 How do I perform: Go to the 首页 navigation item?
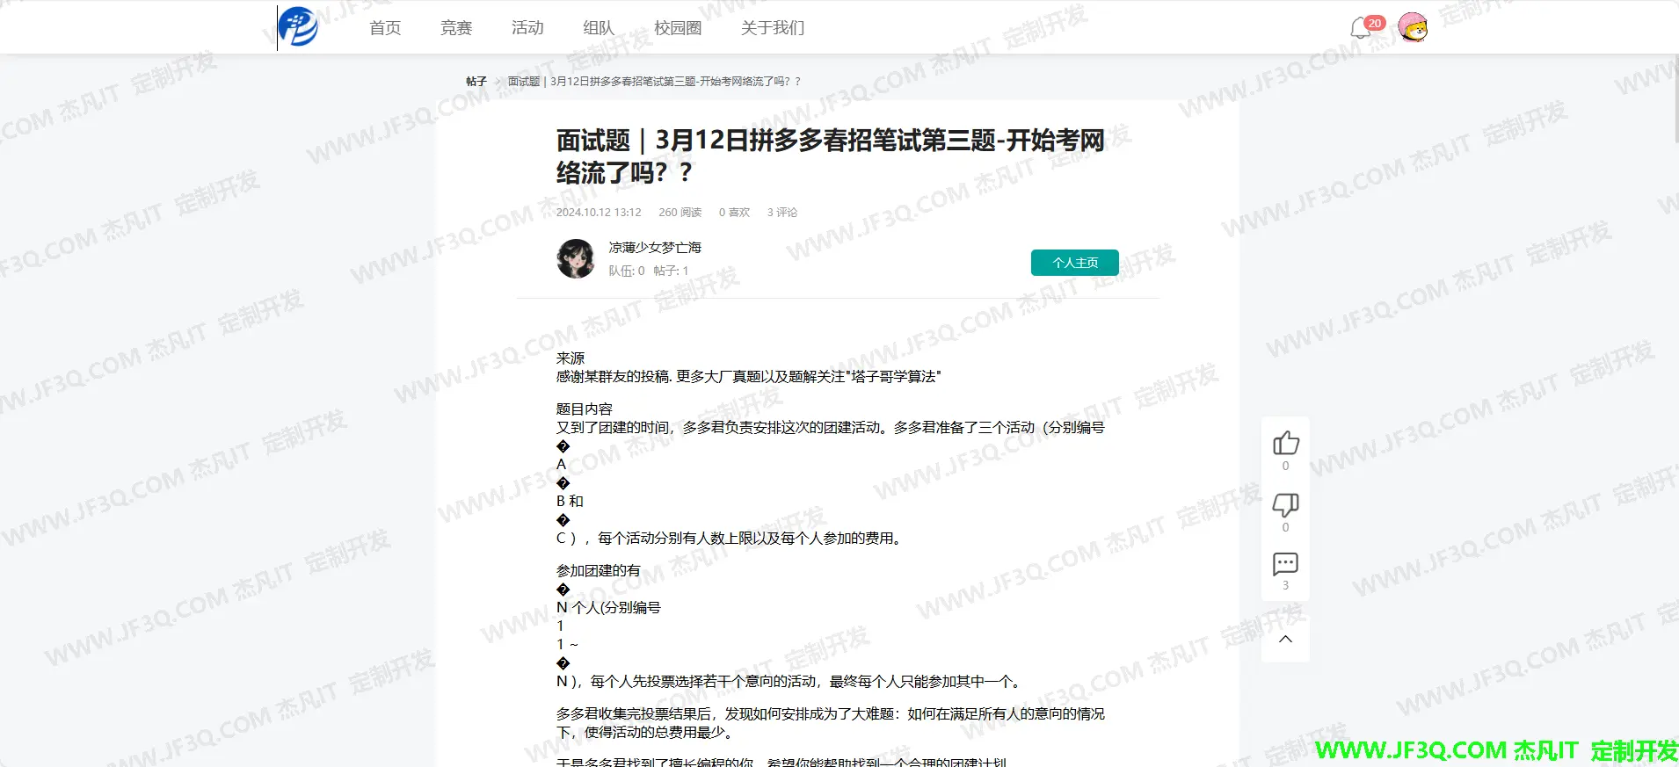coord(385,28)
